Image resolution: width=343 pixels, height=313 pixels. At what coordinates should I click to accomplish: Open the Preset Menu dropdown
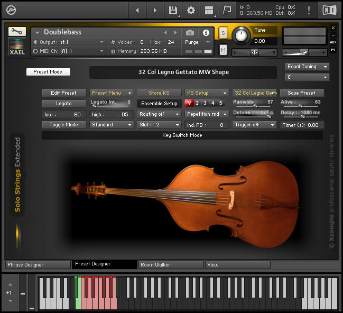(111, 93)
